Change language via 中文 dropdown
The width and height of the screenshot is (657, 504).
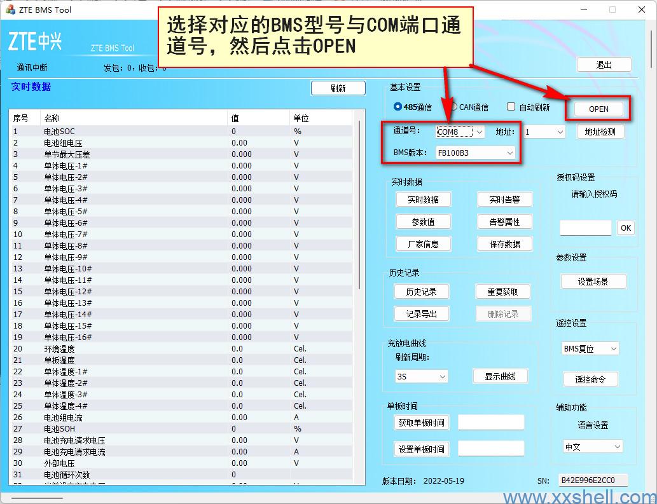(x=592, y=447)
